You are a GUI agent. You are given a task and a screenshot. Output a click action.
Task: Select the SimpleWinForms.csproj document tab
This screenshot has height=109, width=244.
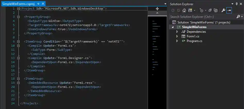(18, 4)
